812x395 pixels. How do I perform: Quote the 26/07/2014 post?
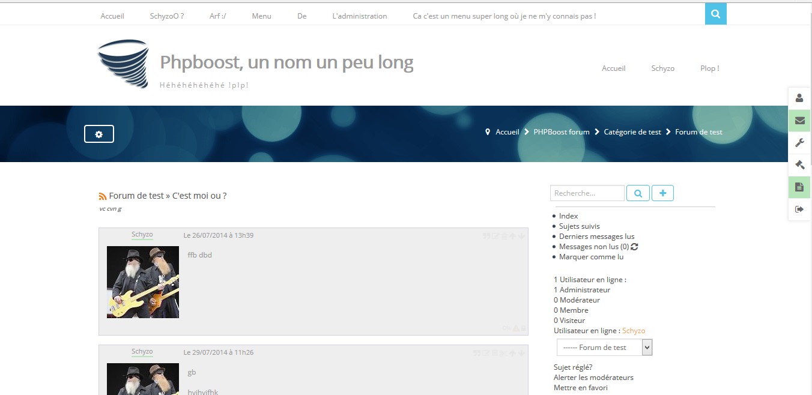pyautogui.click(x=486, y=236)
